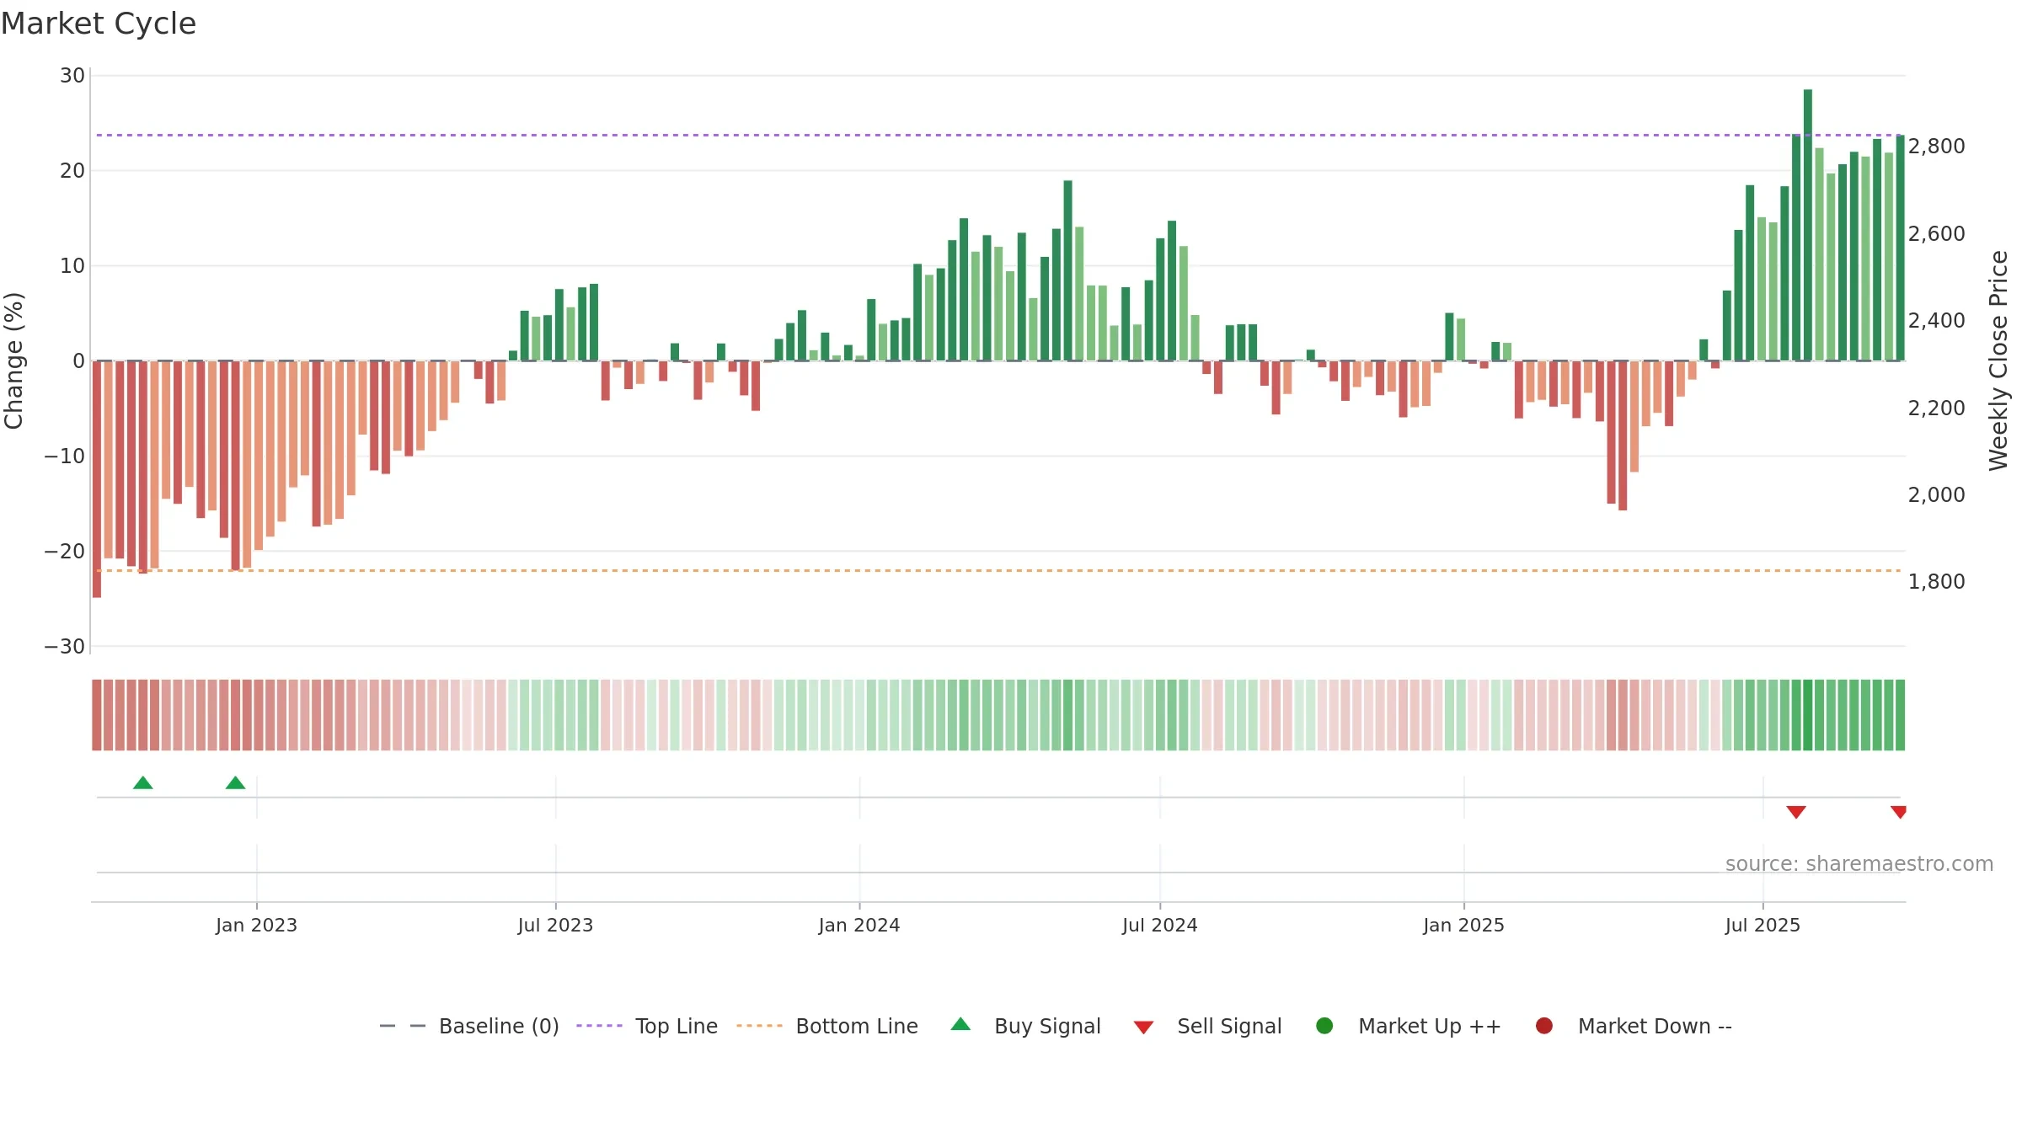
Task: Toggle the Market Up ++ legend entry
Action: click(1408, 1026)
